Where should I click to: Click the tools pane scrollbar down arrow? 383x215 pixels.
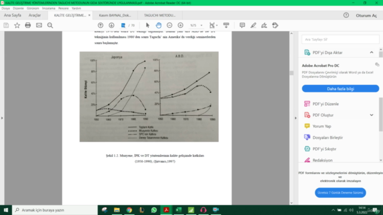point(381,160)
